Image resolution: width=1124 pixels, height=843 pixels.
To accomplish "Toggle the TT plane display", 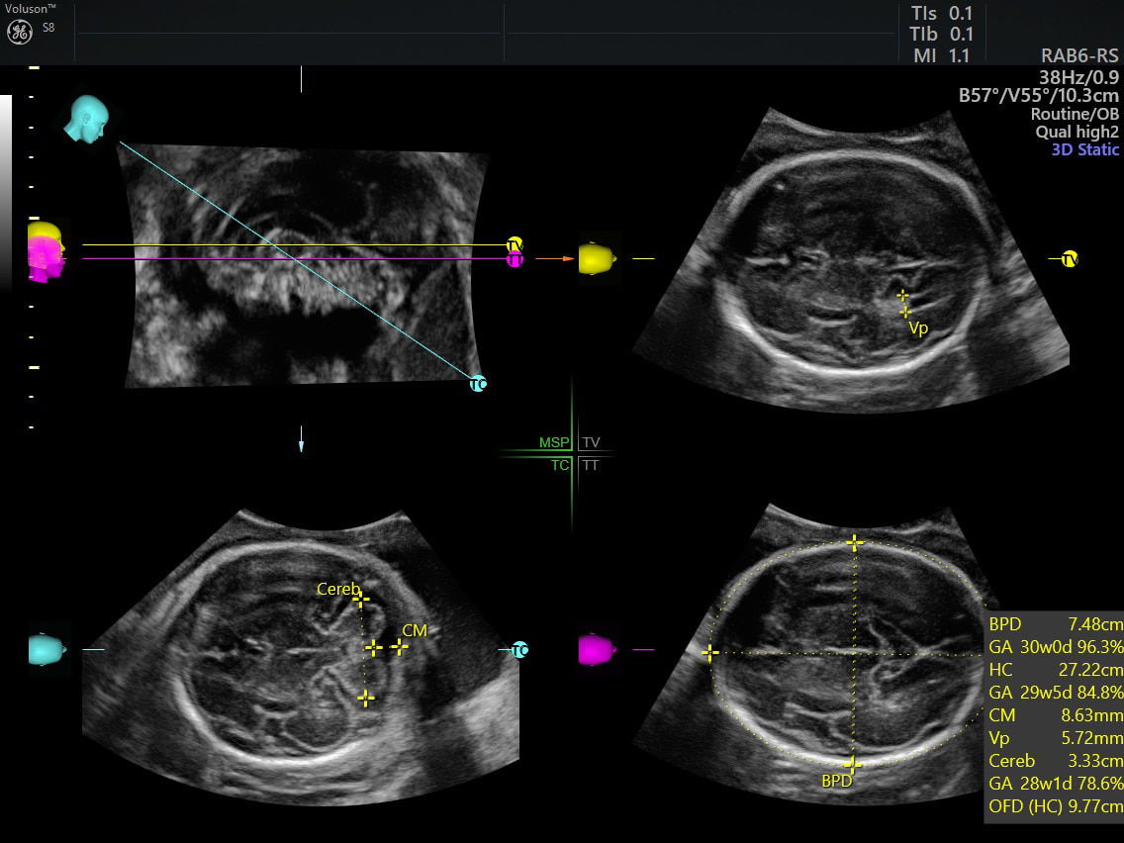I will click(591, 463).
